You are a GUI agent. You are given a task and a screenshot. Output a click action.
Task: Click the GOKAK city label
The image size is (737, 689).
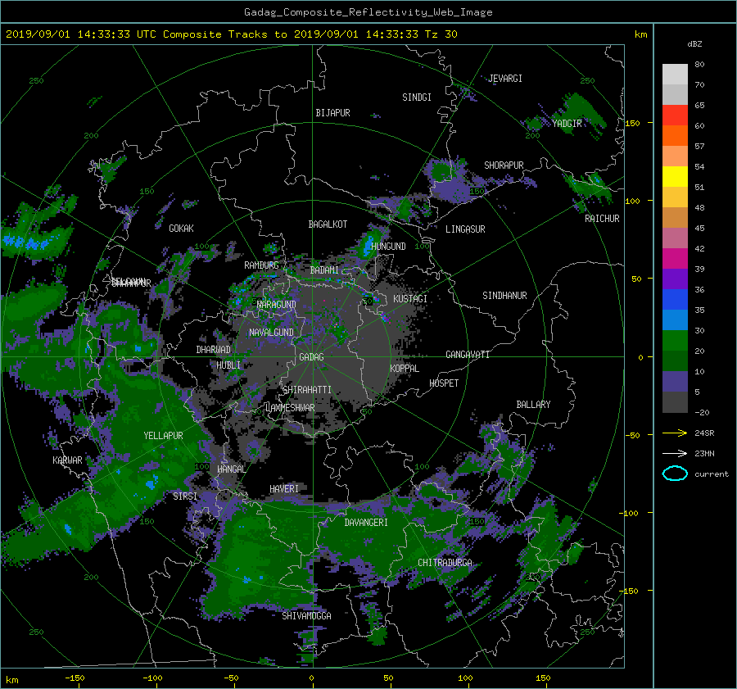pyautogui.click(x=181, y=229)
